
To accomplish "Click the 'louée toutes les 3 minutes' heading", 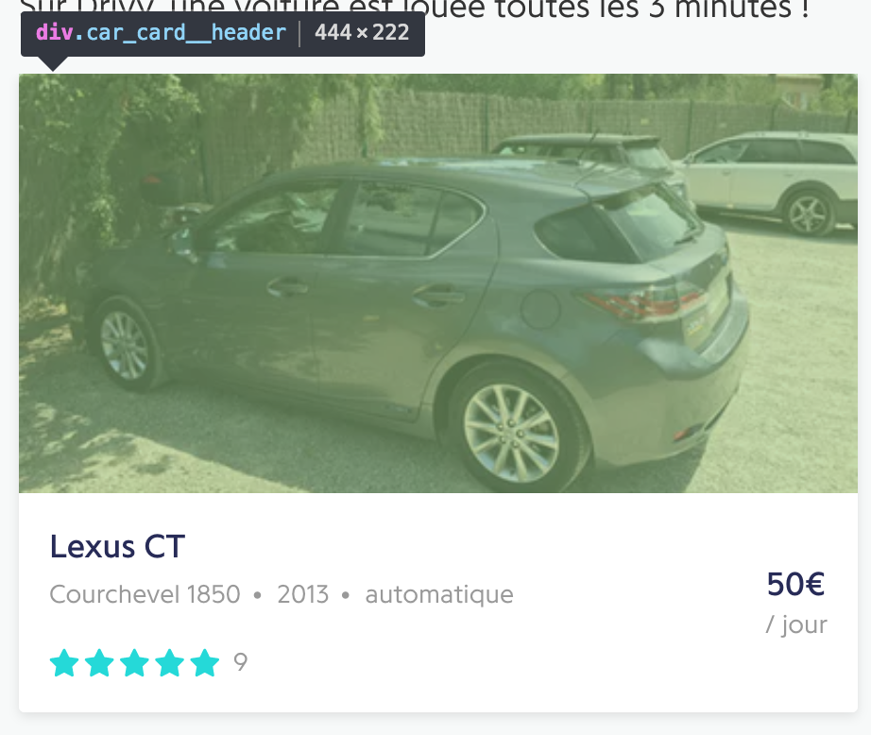I will [x=595, y=9].
